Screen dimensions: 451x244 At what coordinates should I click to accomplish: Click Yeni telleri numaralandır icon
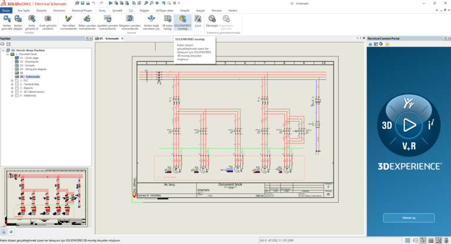[x=69, y=19]
